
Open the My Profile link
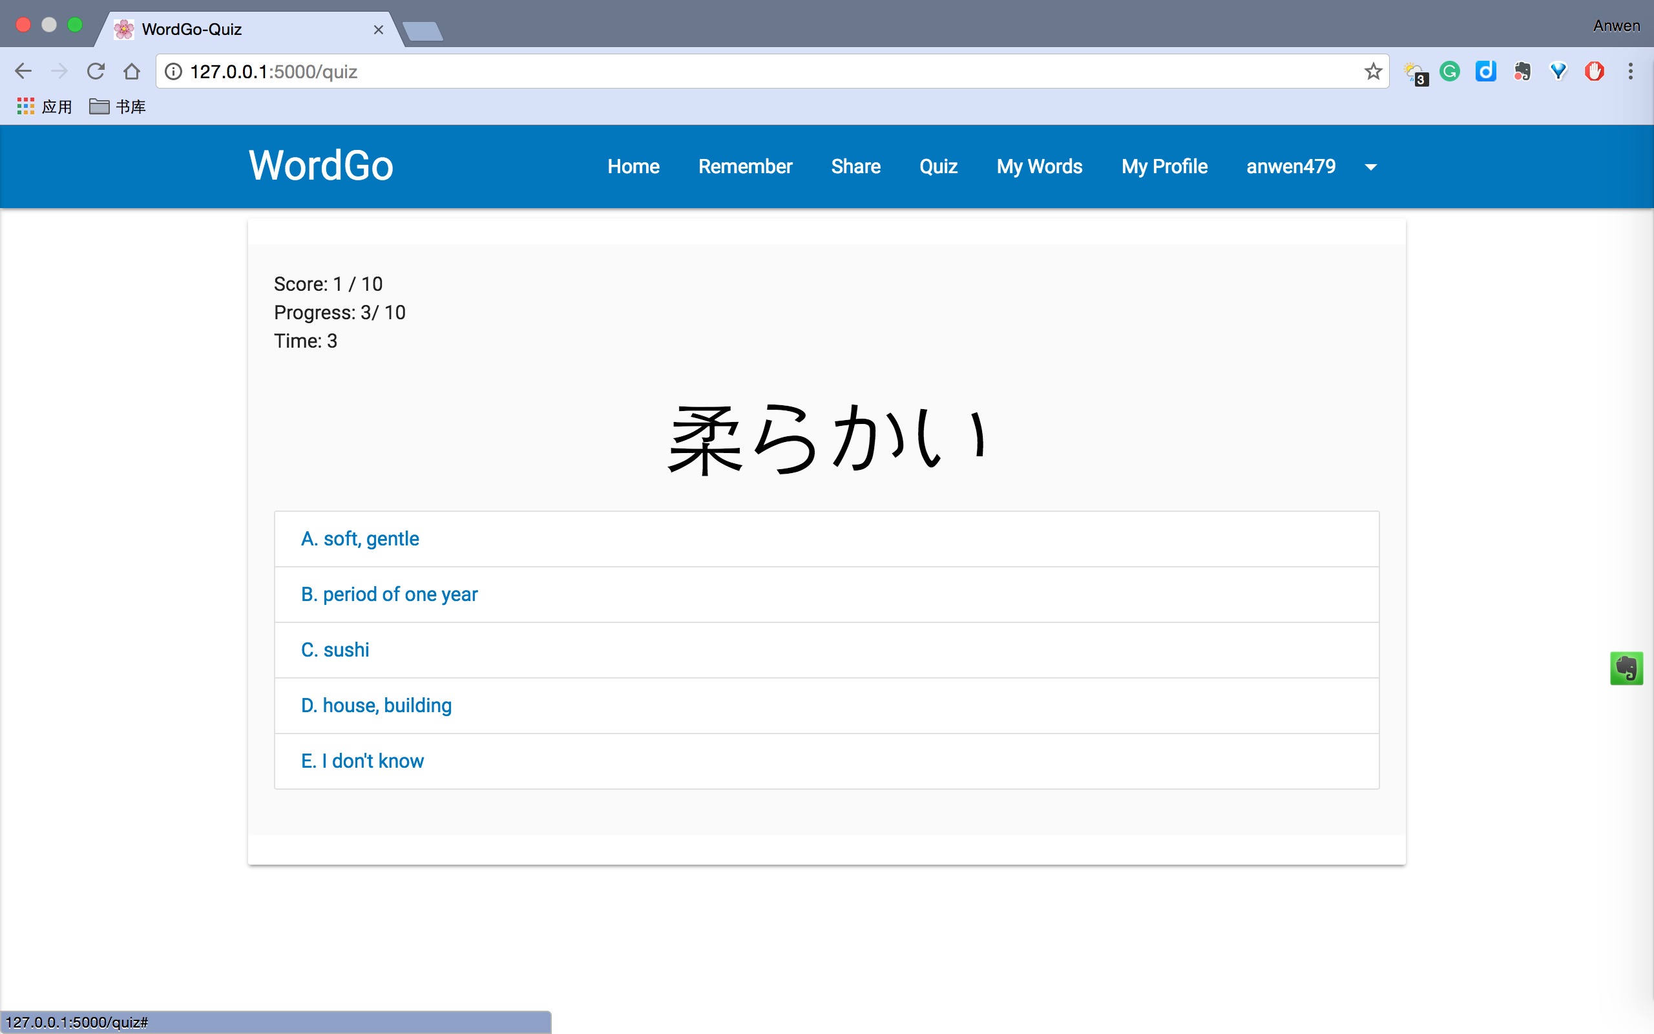tap(1164, 166)
